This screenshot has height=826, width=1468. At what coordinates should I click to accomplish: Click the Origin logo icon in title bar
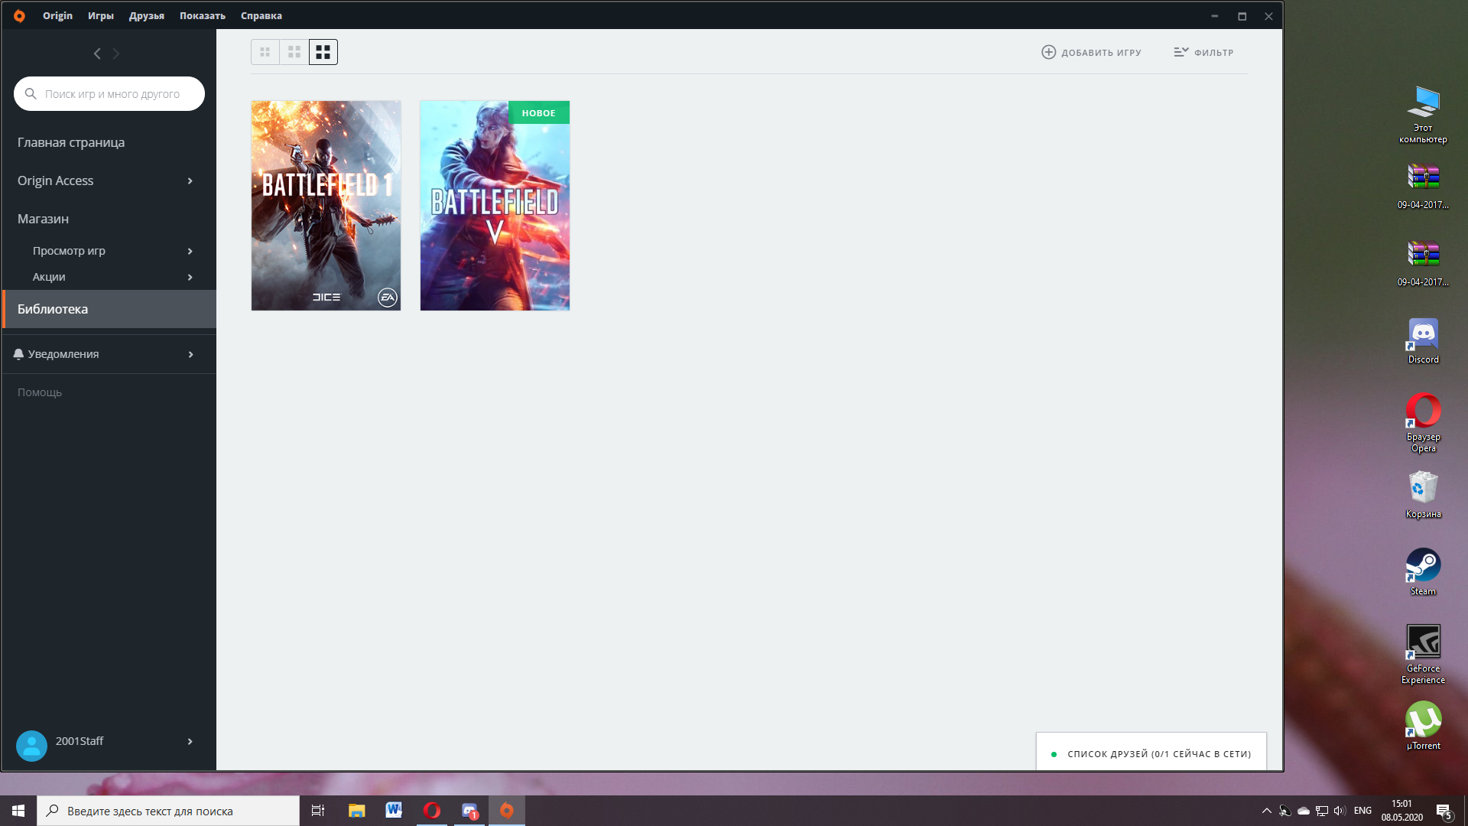(x=19, y=15)
